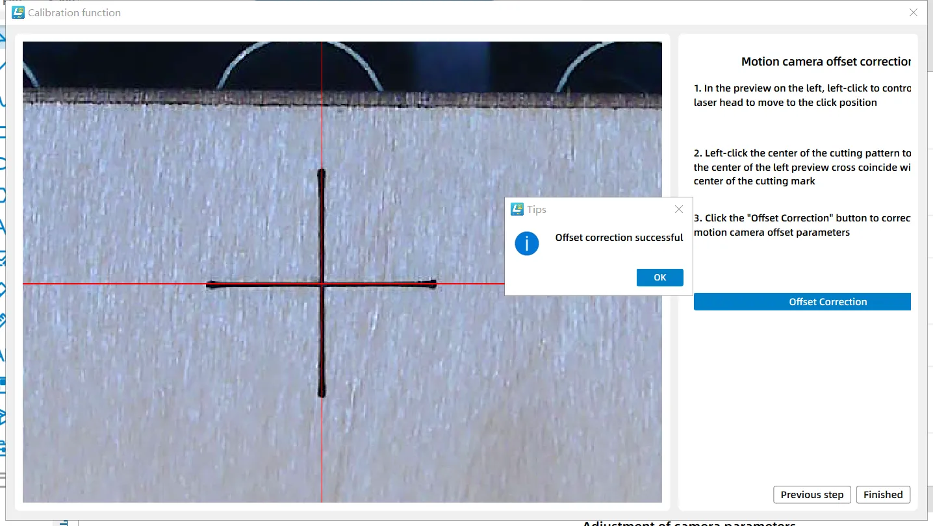Click left end of horizontal black cut mark
This screenshot has height=526, width=933.
pos(210,284)
